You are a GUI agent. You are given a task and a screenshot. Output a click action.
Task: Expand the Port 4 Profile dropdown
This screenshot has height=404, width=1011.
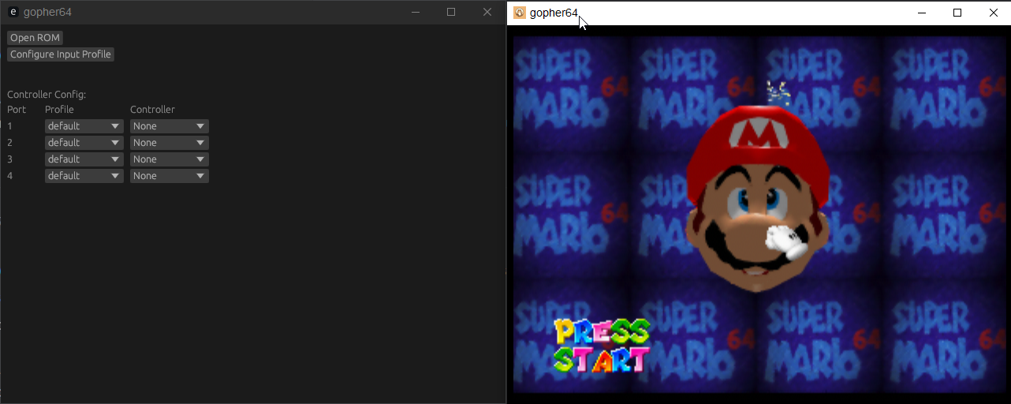[84, 176]
